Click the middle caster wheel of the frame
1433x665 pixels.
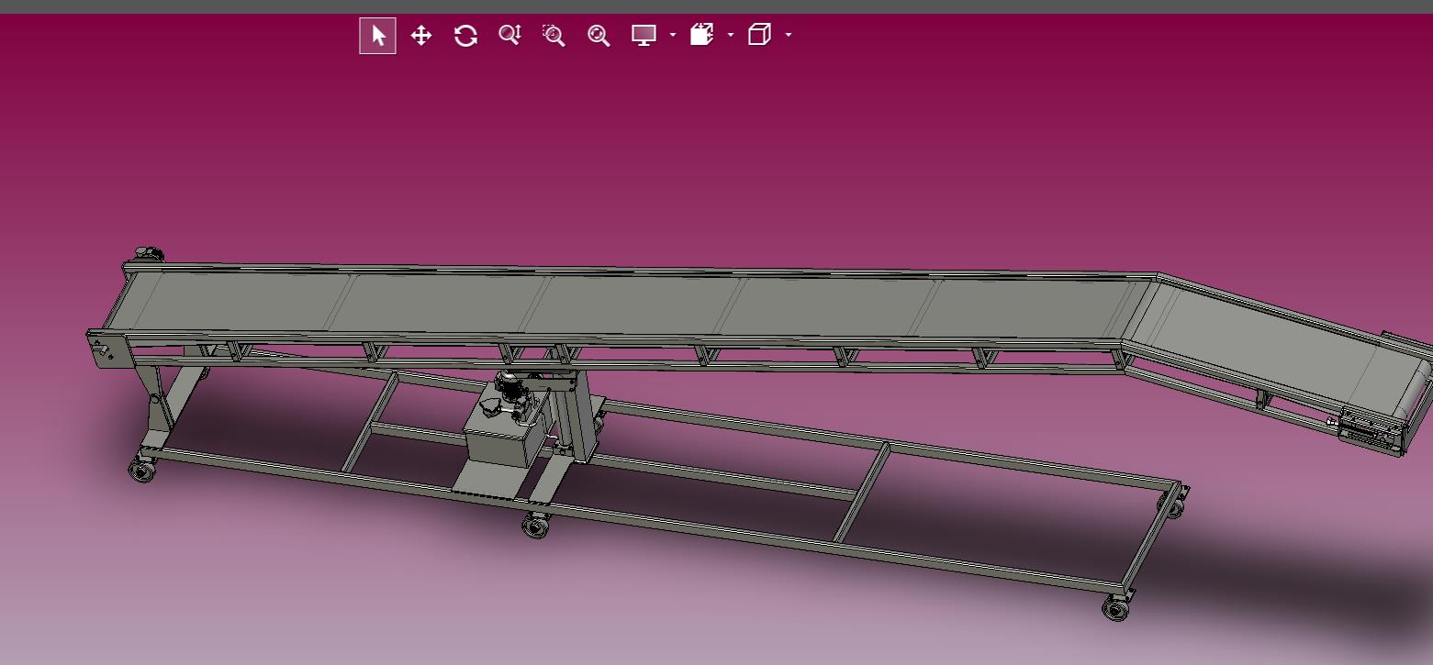click(x=535, y=526)
